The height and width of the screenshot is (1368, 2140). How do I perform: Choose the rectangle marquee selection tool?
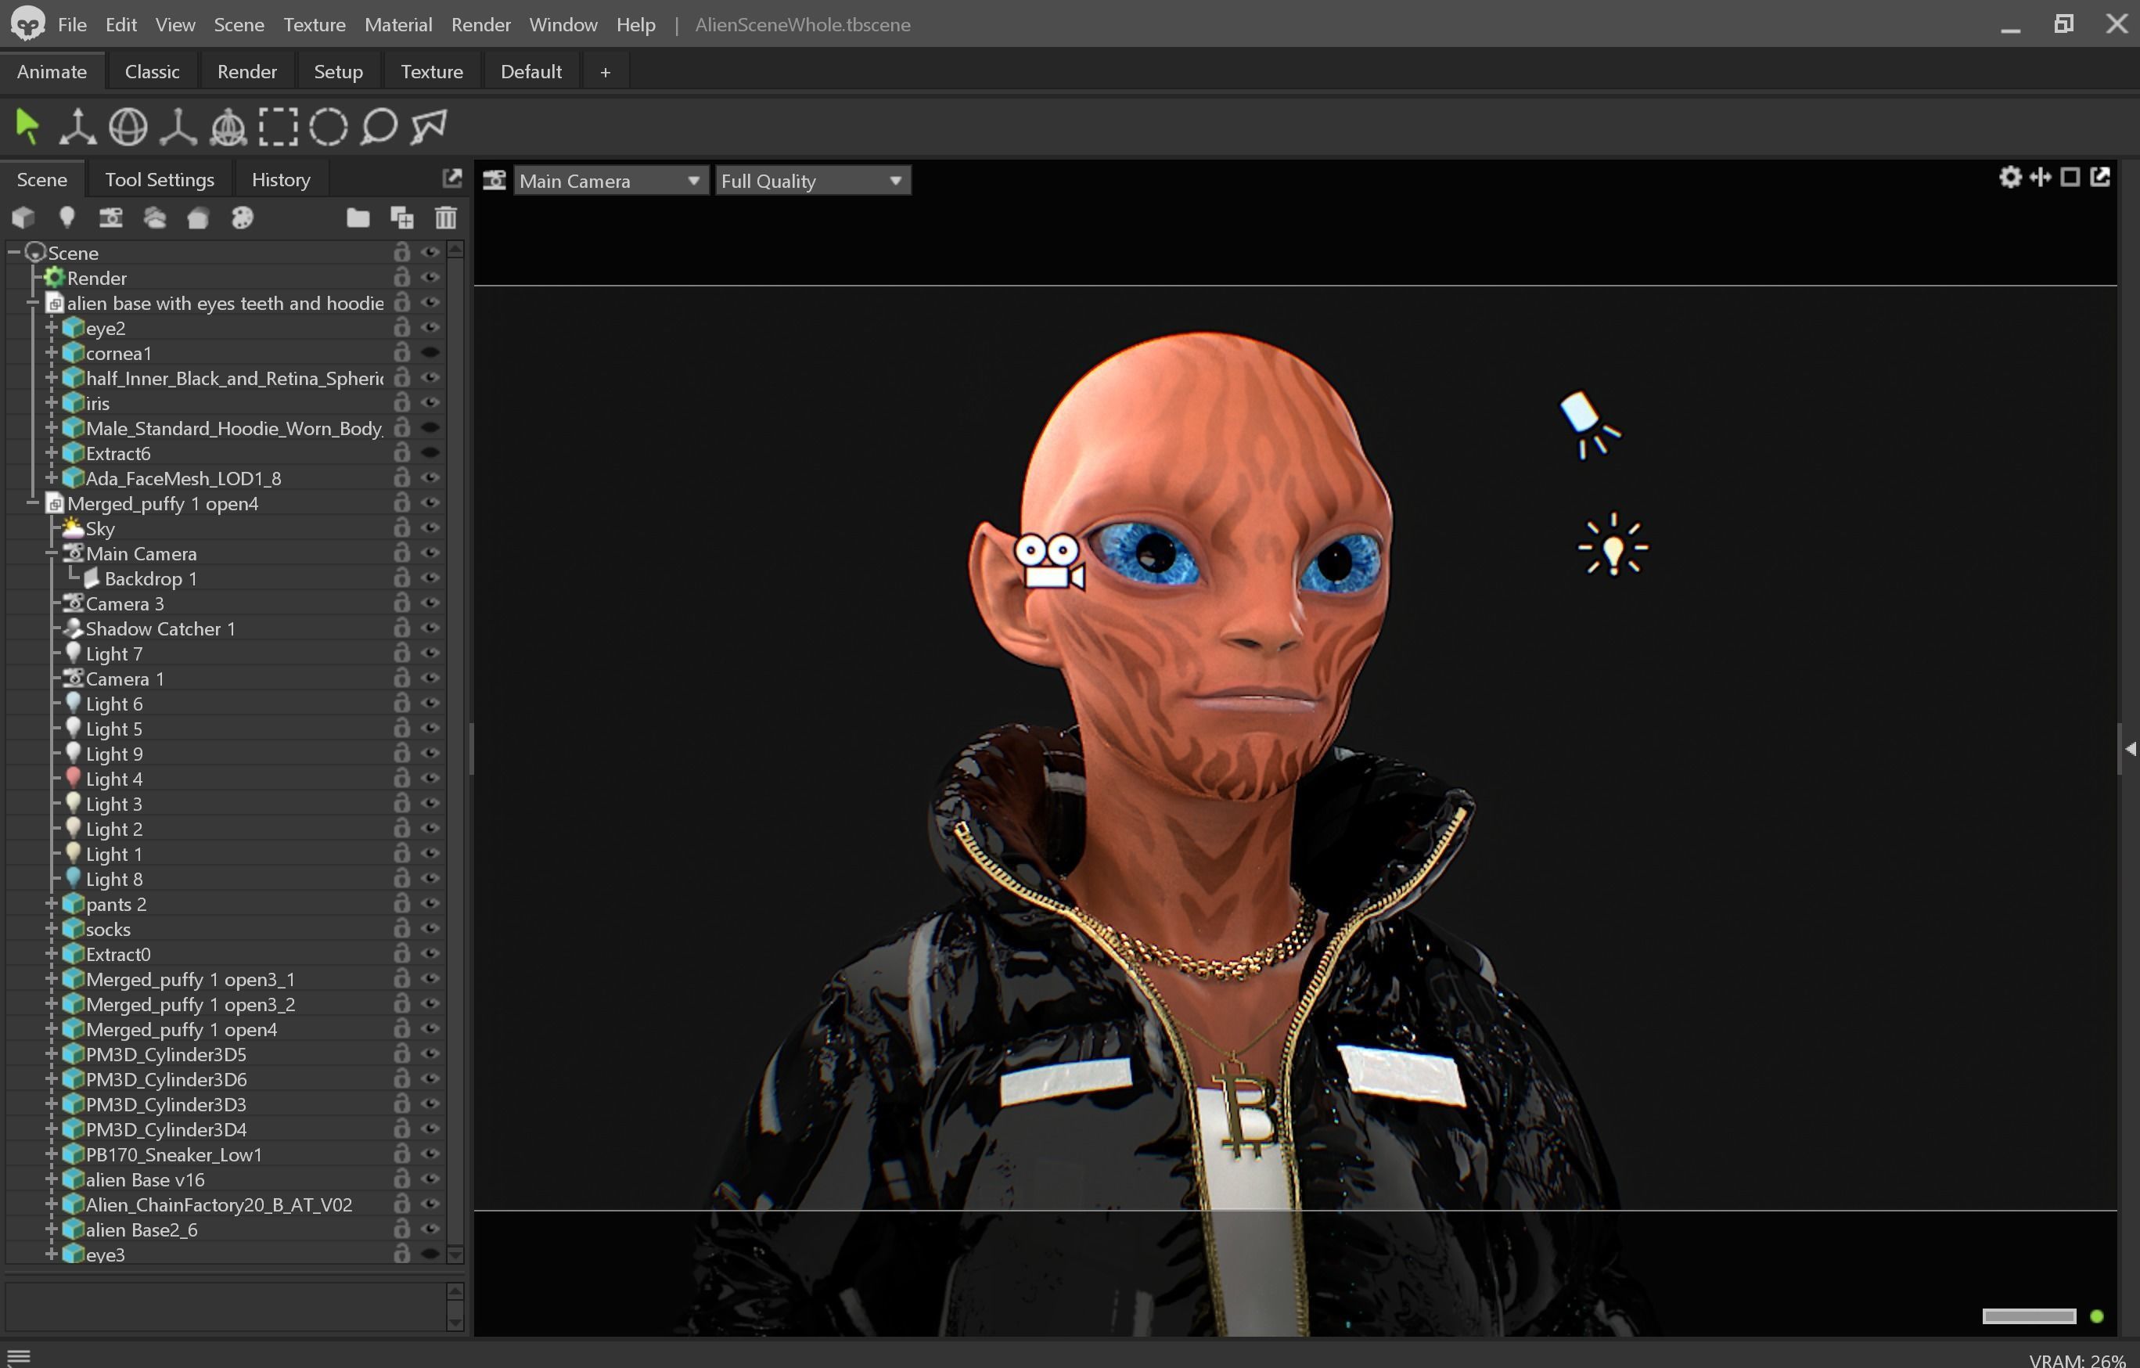[279, 126]
